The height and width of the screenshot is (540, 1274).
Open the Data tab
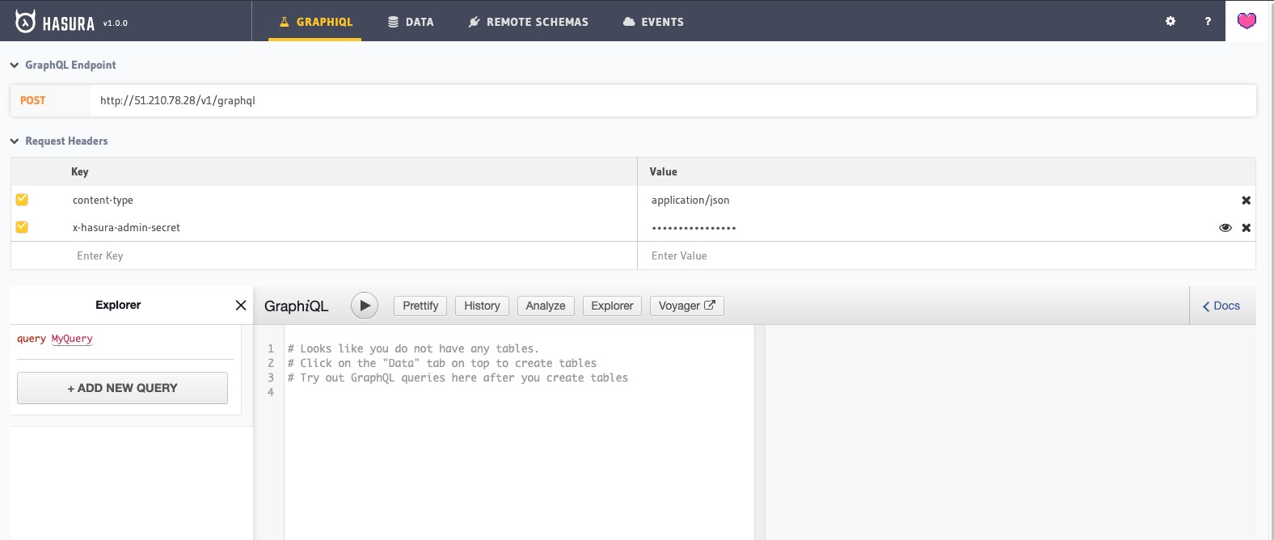tap(411, 22)
